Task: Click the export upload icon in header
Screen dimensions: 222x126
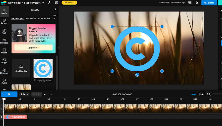Action: 49,3
